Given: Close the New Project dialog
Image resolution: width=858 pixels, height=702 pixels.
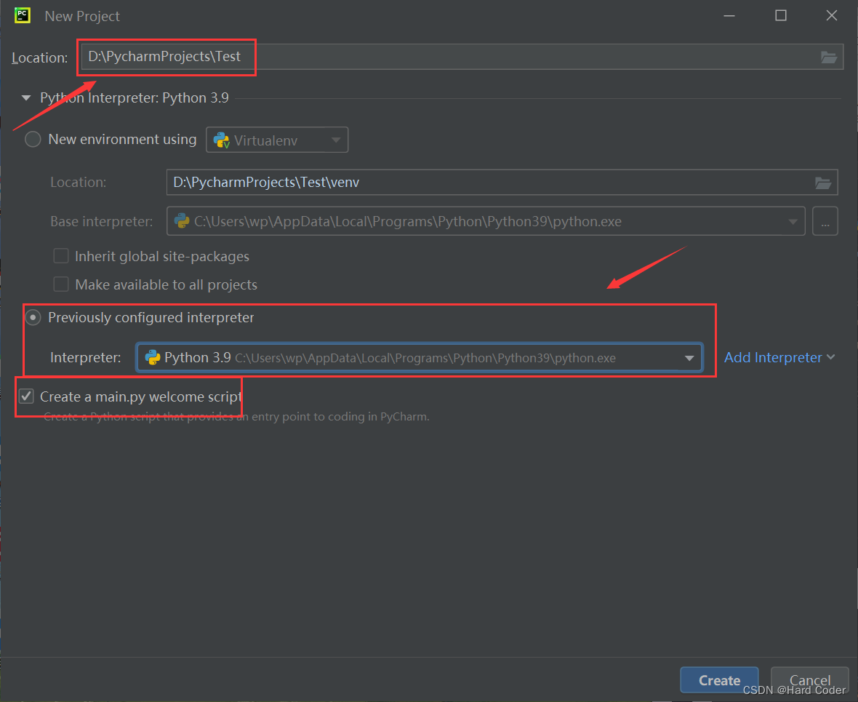Looking at the screenshot, I should click(x=832, y=15).
